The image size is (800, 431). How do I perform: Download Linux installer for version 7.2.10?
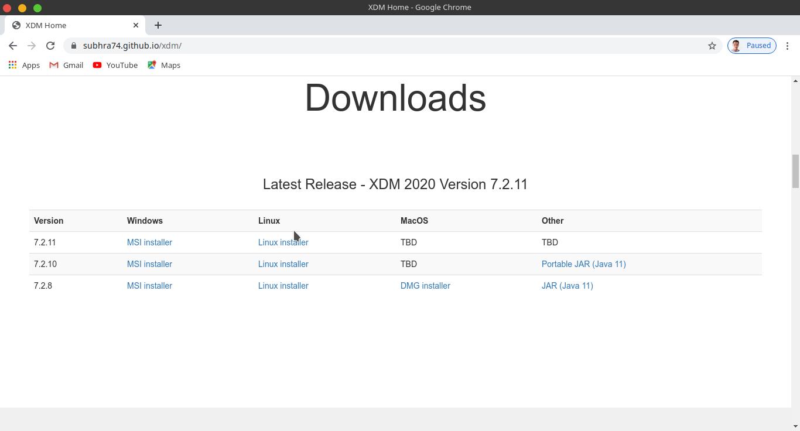283,264
